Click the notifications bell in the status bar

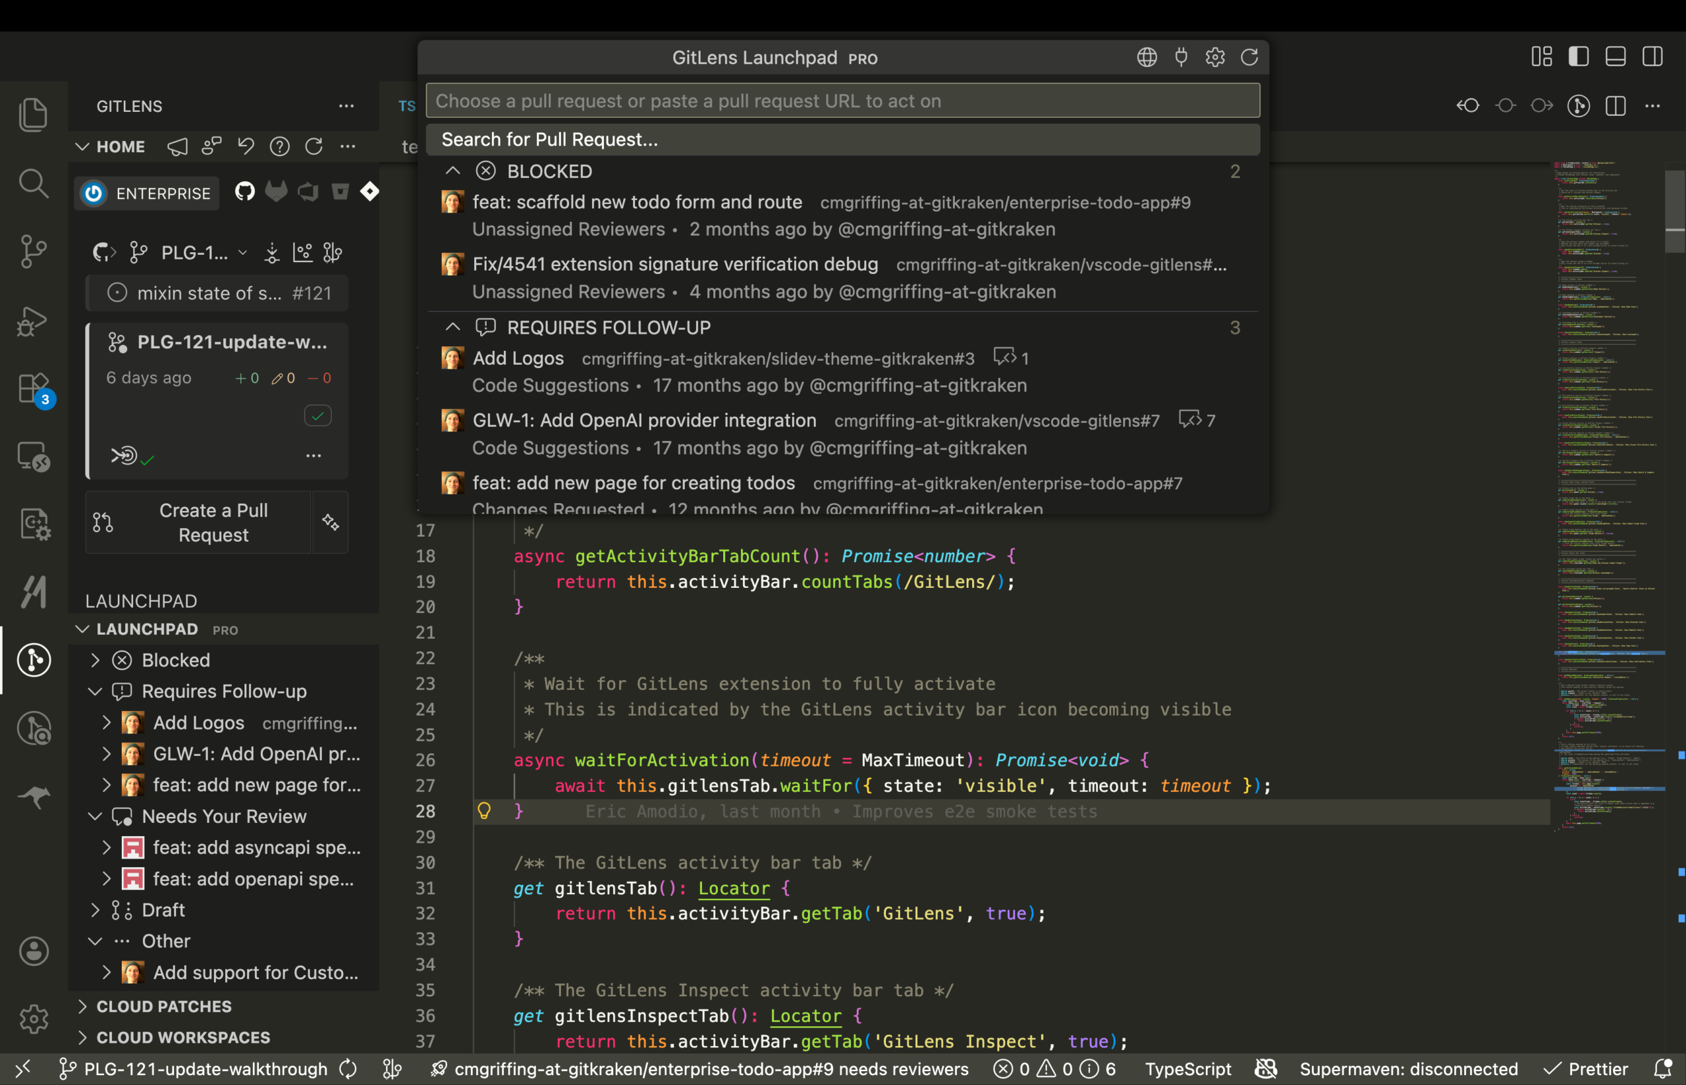[1665, 1069]
